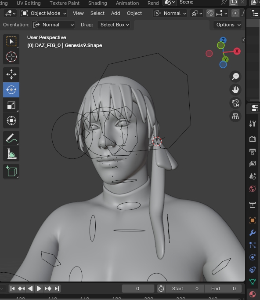Activate the Cursor tool
This screenshot has height=300, width=260.
pyautogui.click(x=11, y=57)
